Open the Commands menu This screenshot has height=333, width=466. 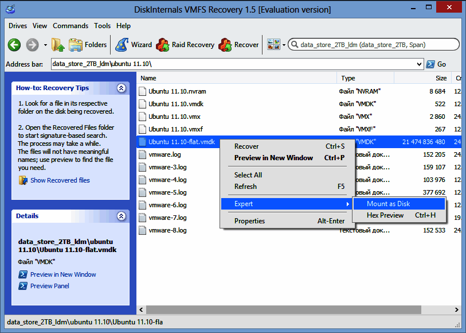click(71, 26)
